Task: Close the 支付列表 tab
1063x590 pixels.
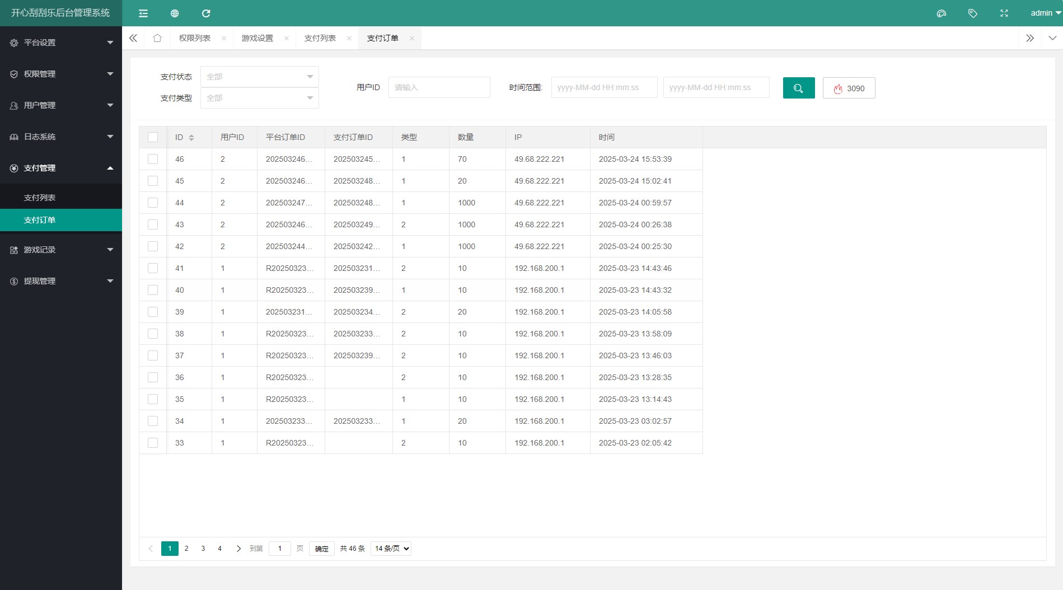Action: pyautogui.click(x=349, y=38)
